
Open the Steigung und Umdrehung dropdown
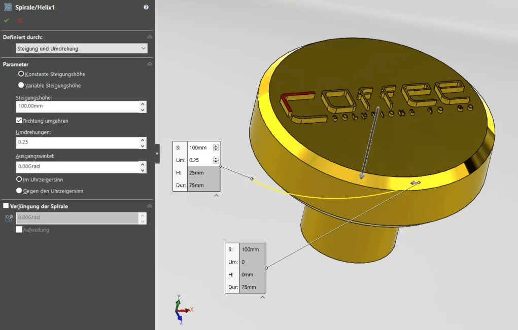click(x=144, y=48)
